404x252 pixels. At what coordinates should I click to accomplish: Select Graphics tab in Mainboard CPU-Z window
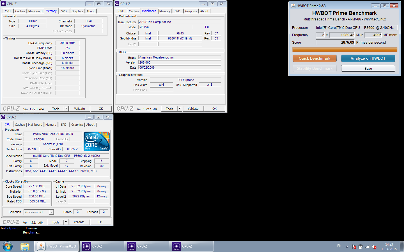coord(191,11)
